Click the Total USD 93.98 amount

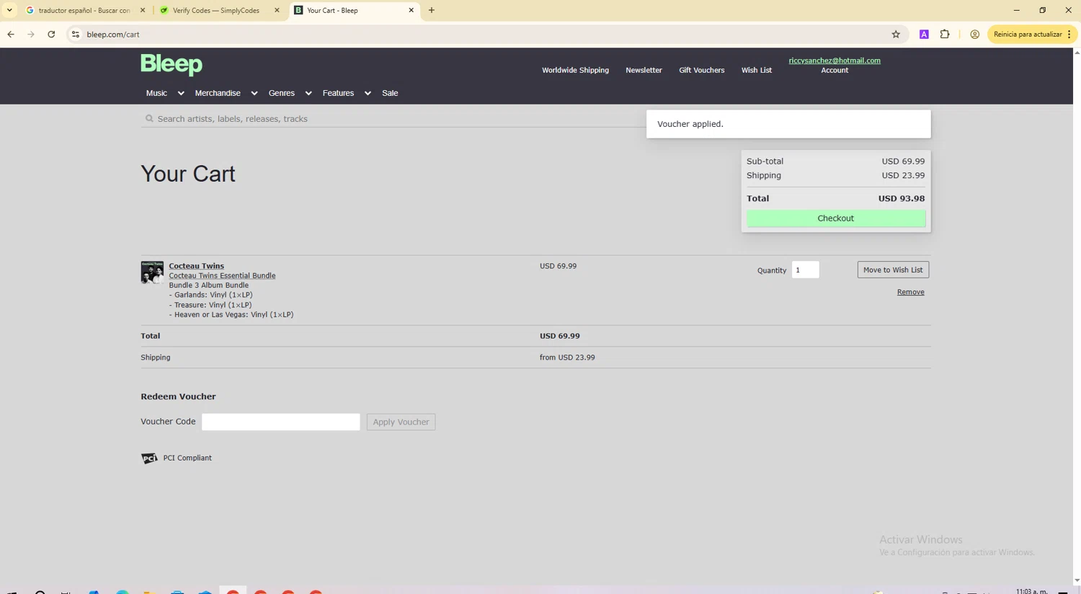(901, 198)
